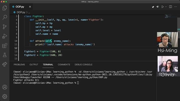The width and height of the screenshot is (180, 101).
Task: Click '__init__' method name on line 4
Action: tap(41, 20)
